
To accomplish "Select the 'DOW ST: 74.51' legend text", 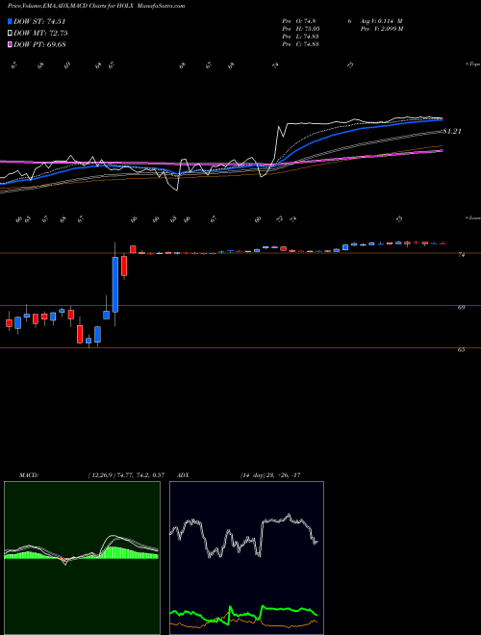I will click(x=39, y=21).
